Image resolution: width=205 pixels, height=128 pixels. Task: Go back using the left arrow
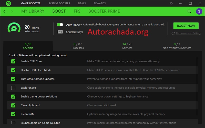click(x=5, y=12)
